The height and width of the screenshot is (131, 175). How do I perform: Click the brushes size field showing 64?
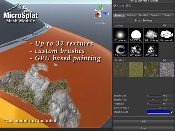click(168, 25)
